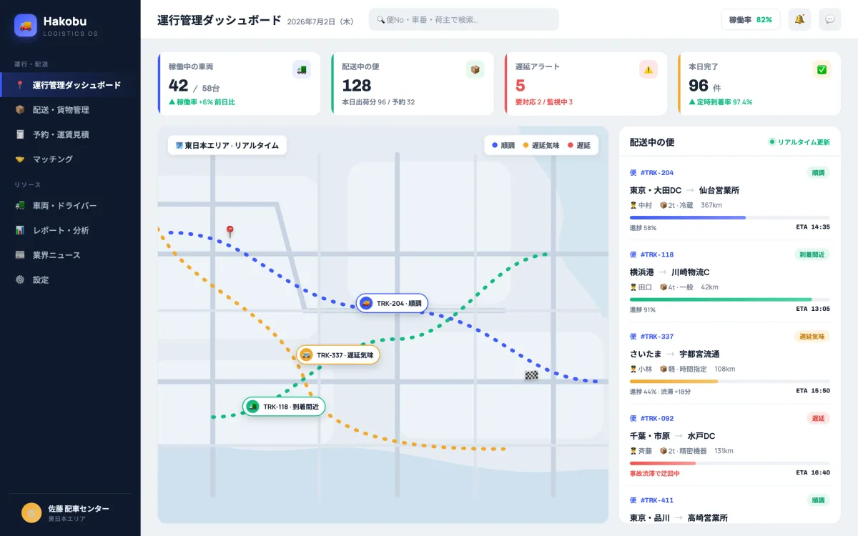Viewport: 858px width, 536px height.
Task: Open 設定 text in sidebar
Action: coord(41,279)
